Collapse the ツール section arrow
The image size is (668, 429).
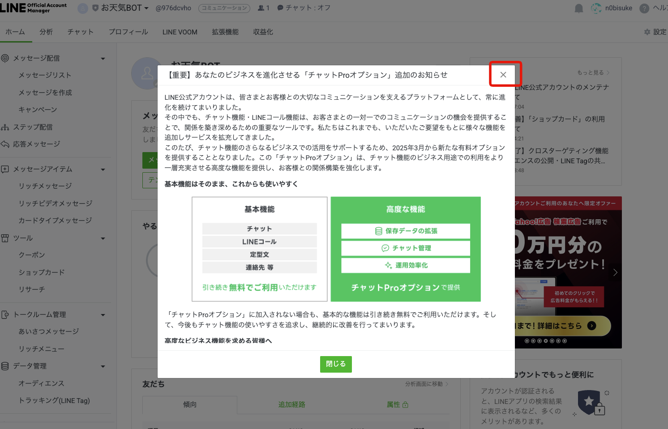(x=103, y=238)
